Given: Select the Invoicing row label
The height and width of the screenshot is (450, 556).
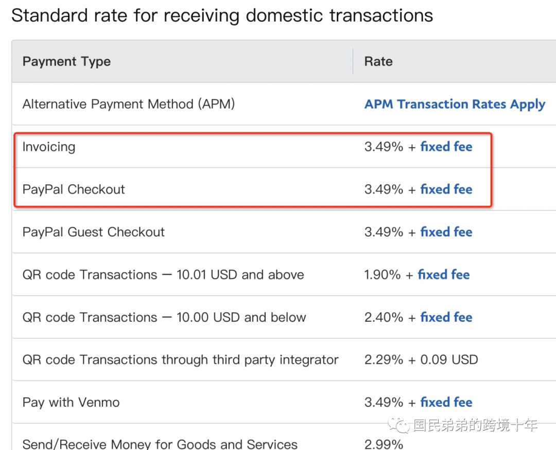Looking at the screenshot, I should (x=49, y=147).
